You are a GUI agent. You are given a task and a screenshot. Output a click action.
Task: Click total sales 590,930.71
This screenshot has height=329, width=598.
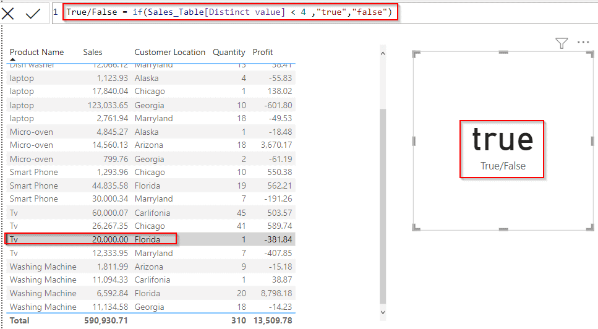coord(106,320)
